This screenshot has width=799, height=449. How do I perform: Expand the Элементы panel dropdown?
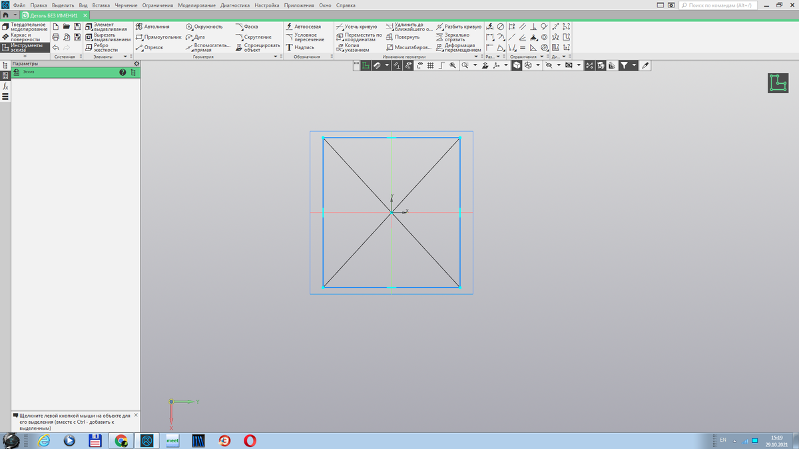coord(125,57)
